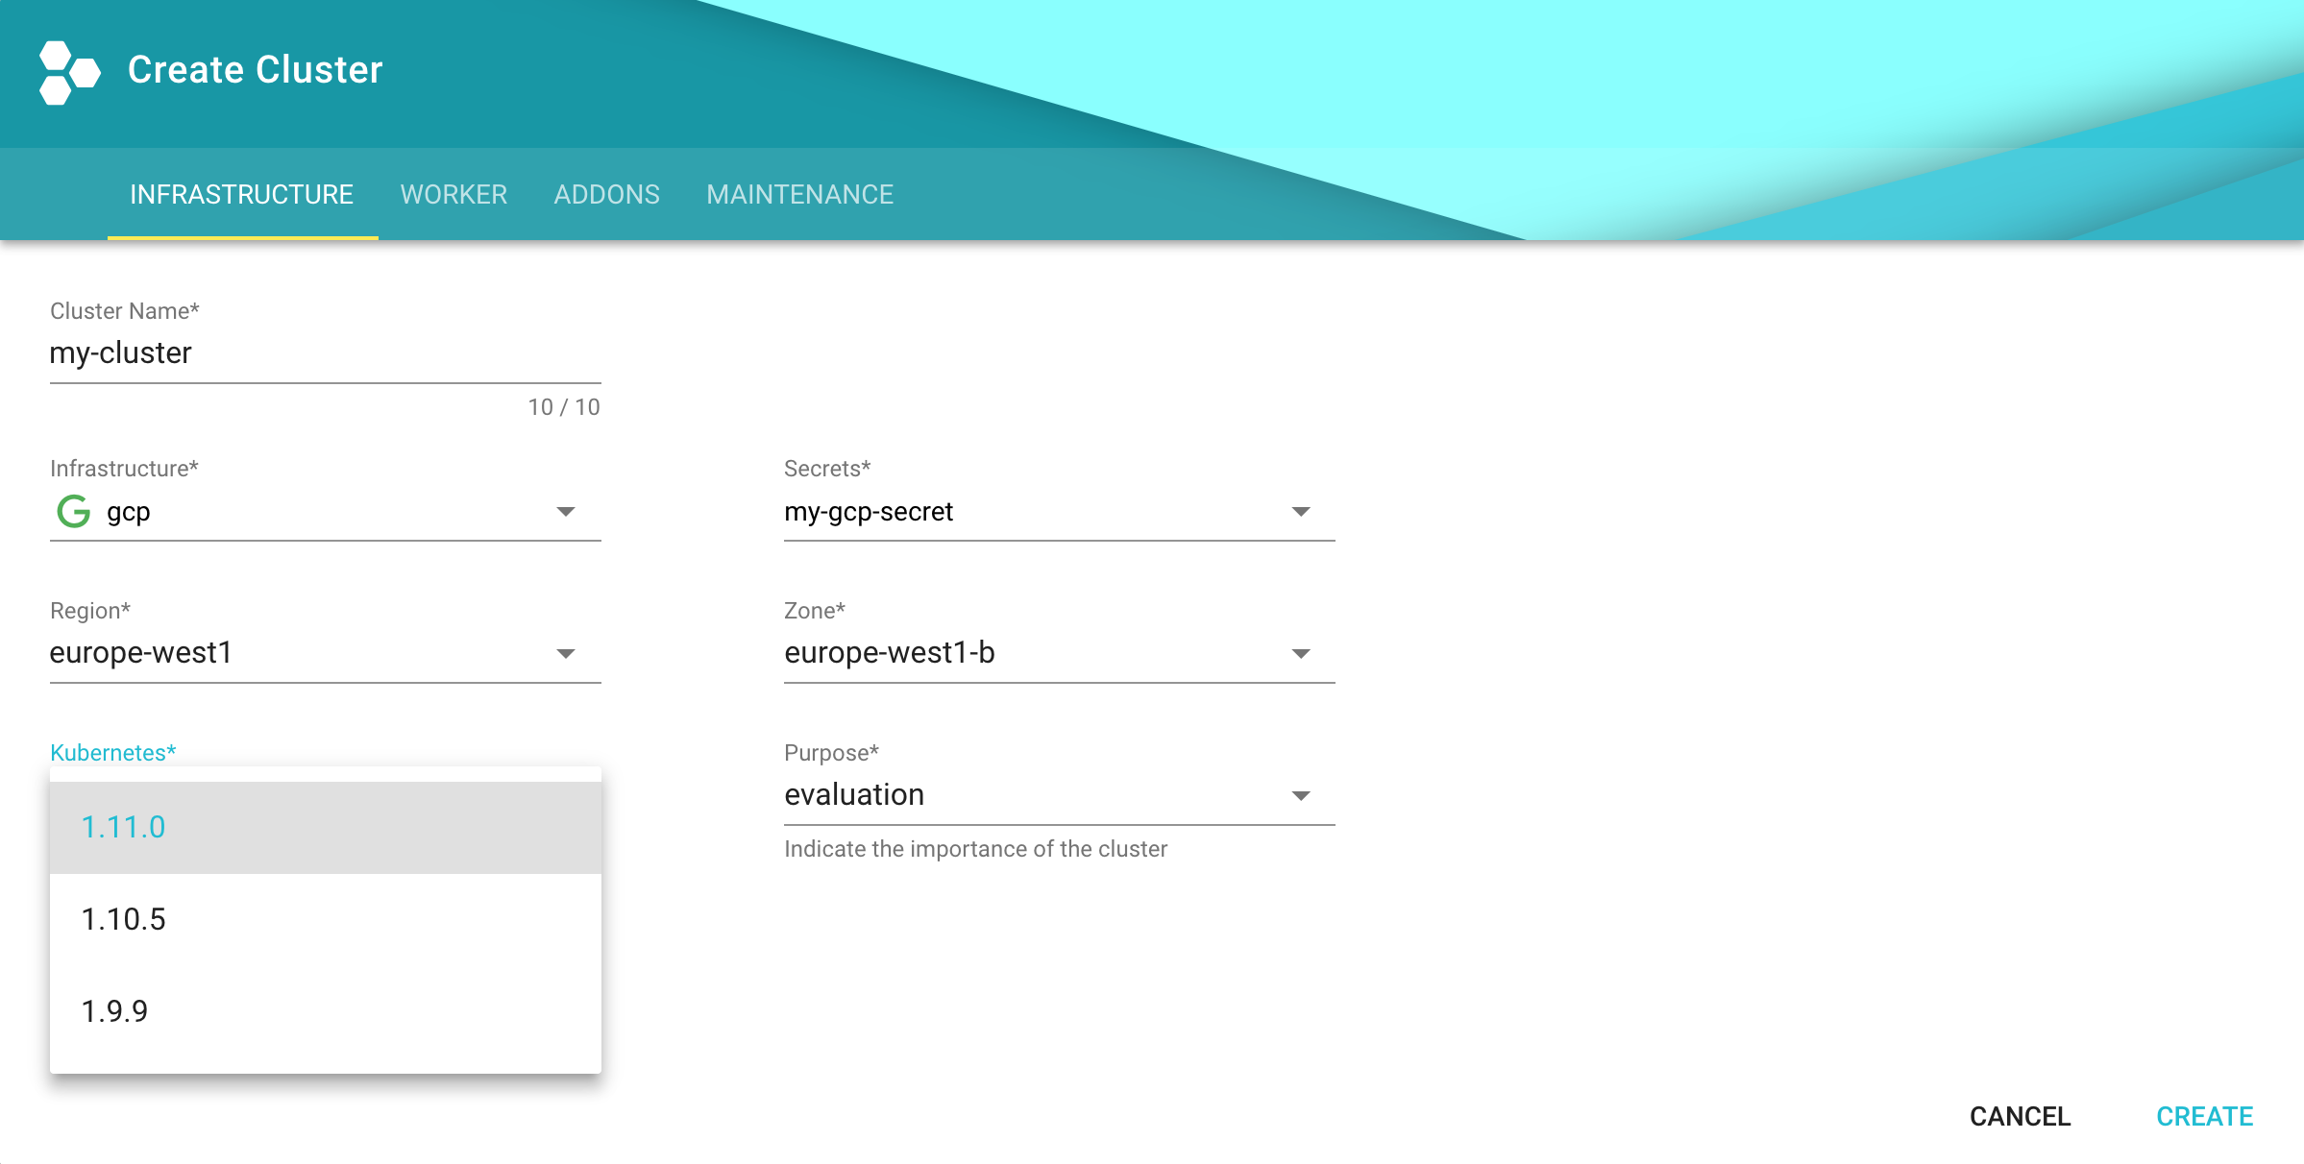Screen dimensions: 2304x1164
Task: Expand the Secrets dropdown arrow
Action: point(1300,512)
